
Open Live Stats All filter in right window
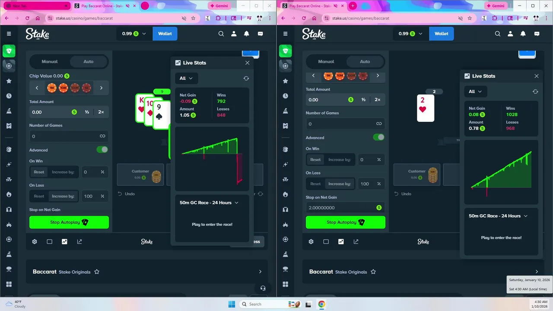pyautogui.click(x=476, y=92)
